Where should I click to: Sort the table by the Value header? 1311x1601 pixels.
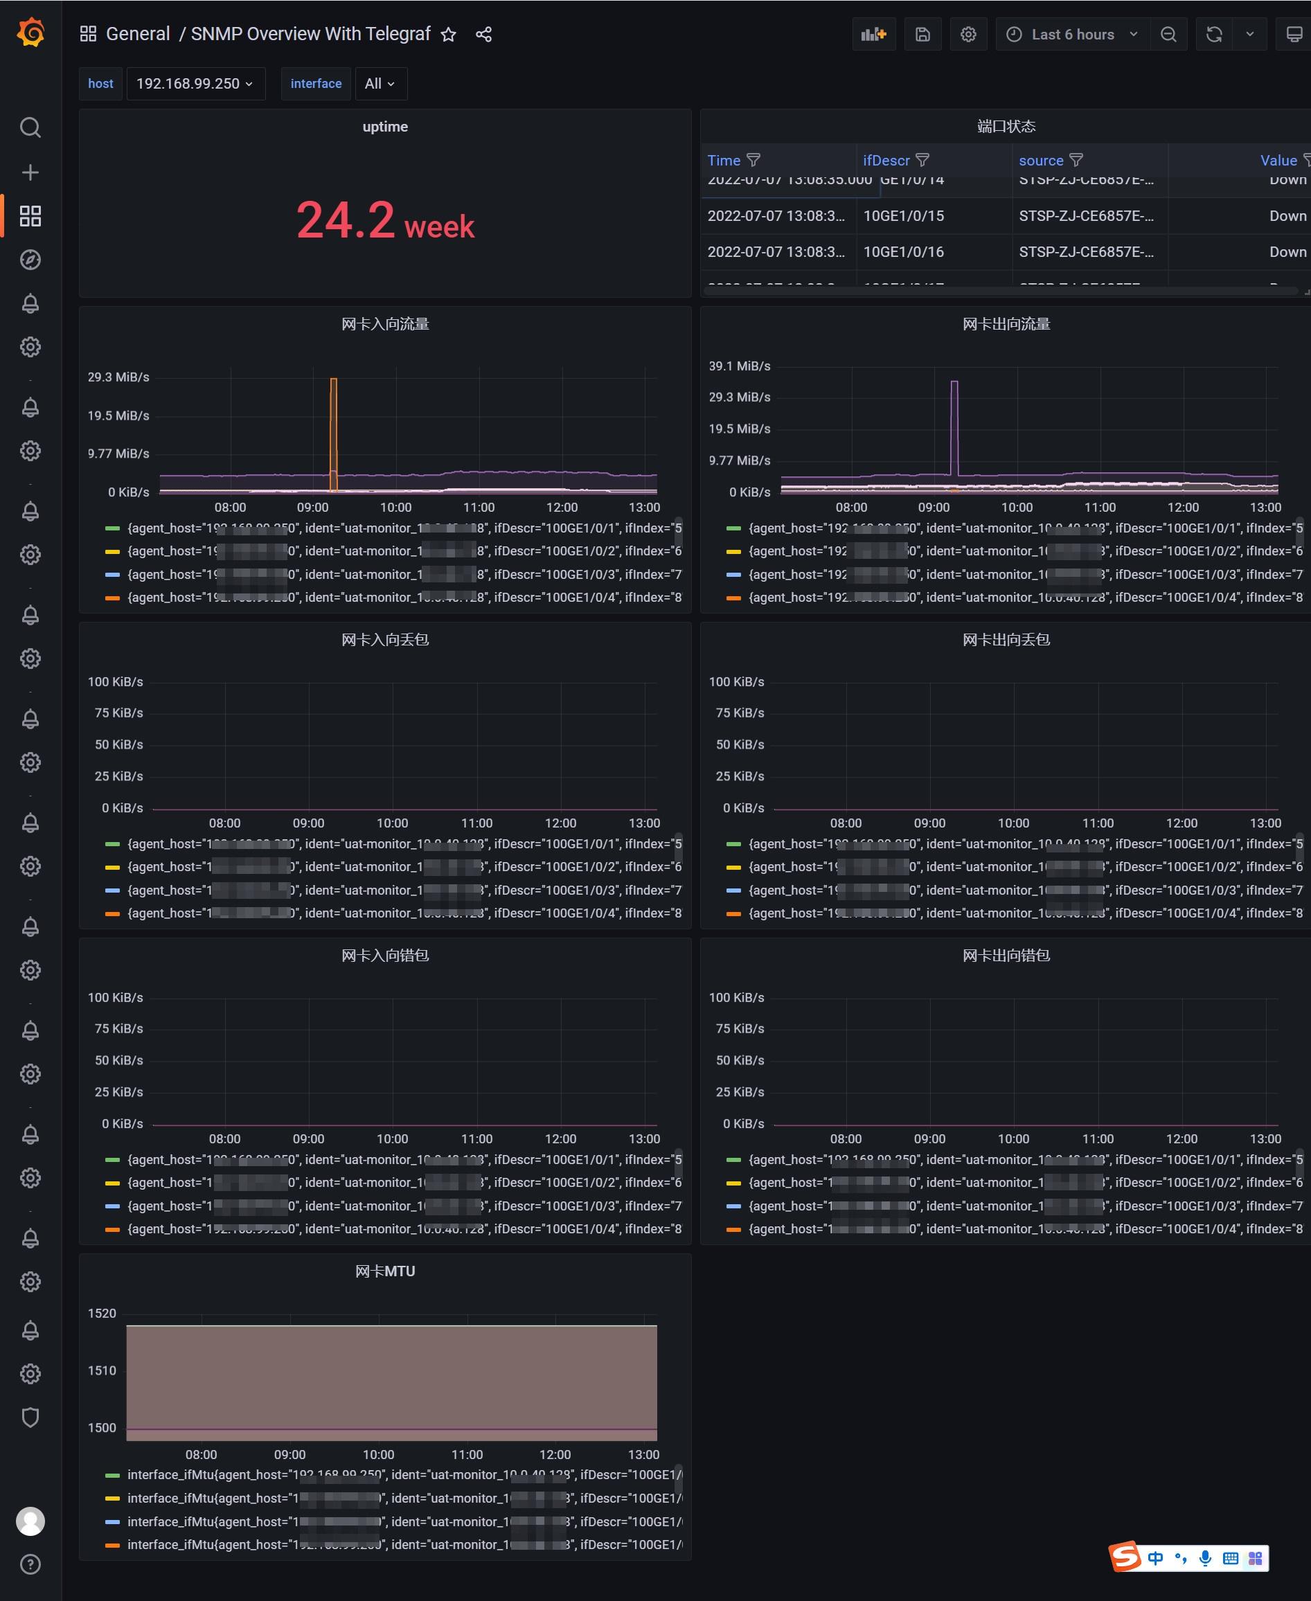[x=1278, y=160]
